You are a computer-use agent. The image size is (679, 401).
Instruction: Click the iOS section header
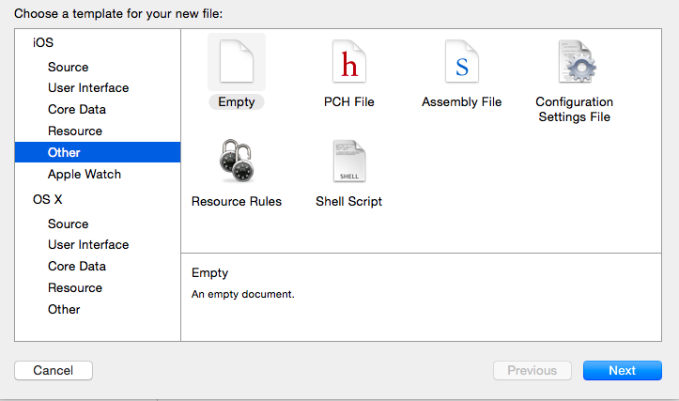point(43,42)
